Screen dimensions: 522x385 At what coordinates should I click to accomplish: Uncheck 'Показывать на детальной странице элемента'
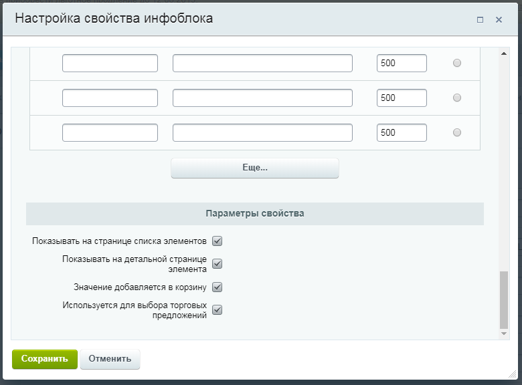click(x=217, y=264)
